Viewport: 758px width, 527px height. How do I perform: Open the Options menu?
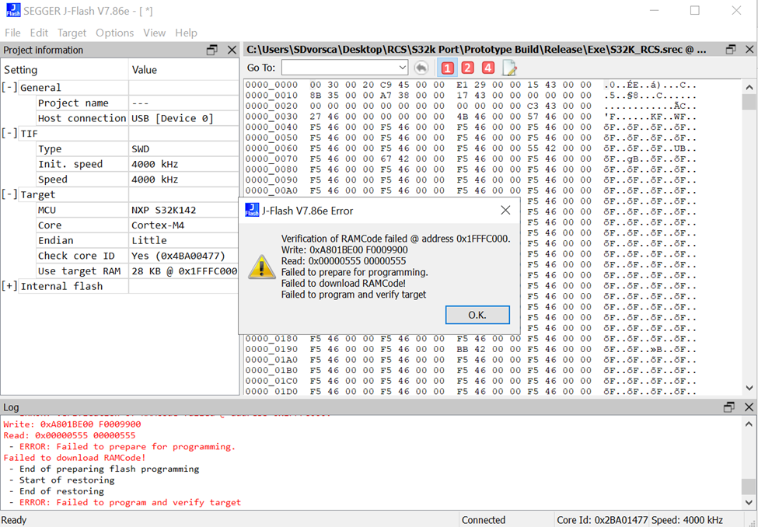point(114,33)
